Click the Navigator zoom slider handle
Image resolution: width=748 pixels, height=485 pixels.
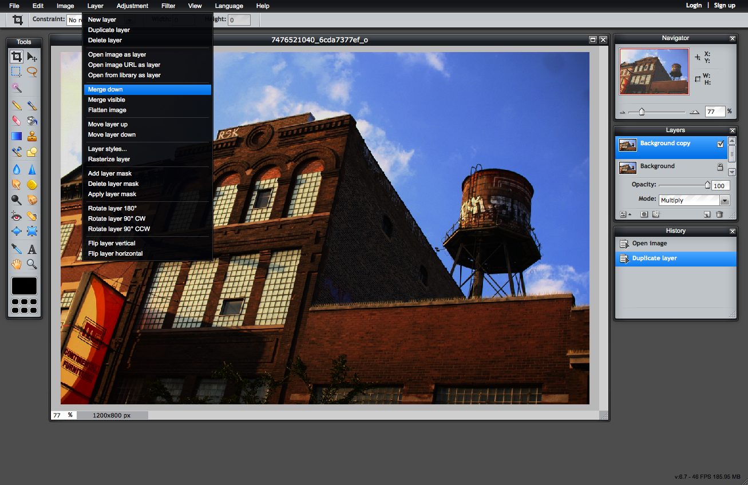tap(642, 112)
